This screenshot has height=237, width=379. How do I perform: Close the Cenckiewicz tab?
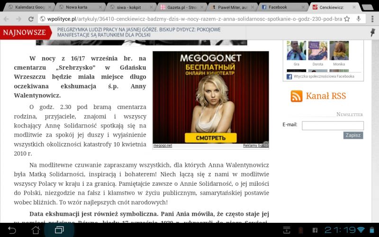[x=354, y=7]
